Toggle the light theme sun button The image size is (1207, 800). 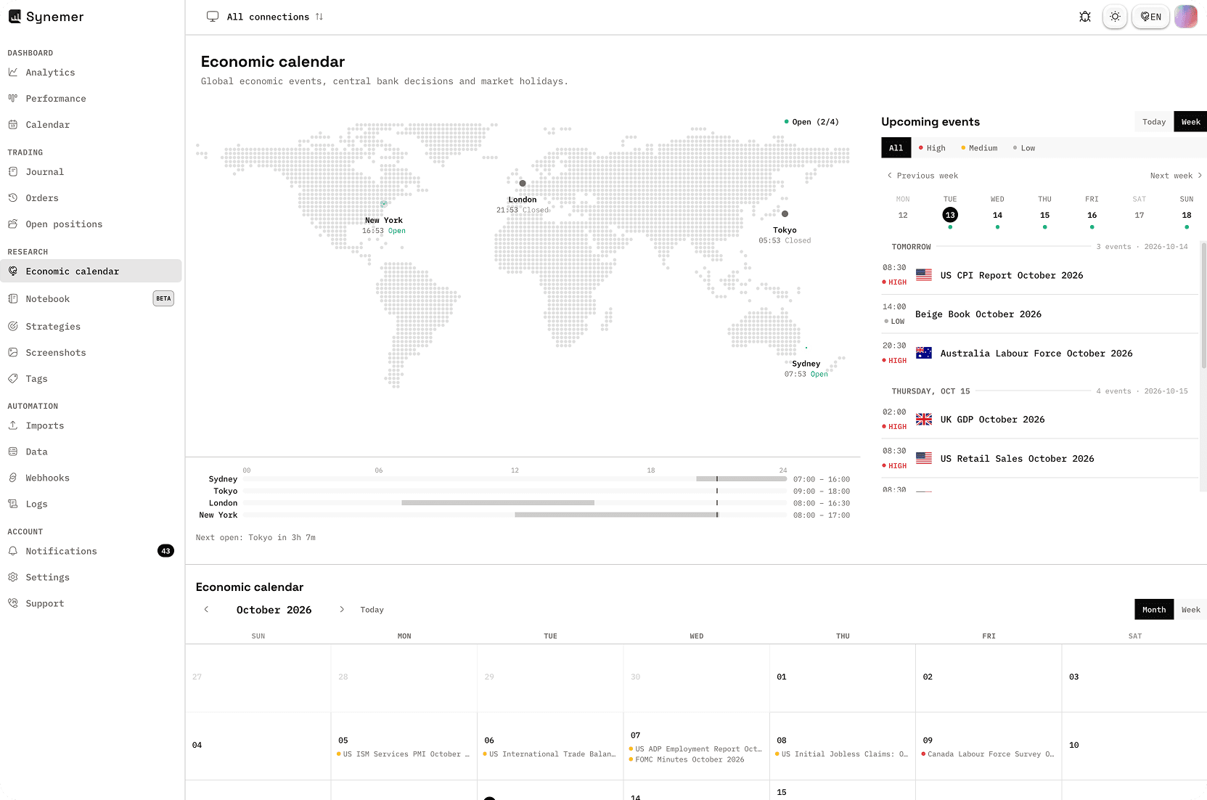pos(1115,17)
